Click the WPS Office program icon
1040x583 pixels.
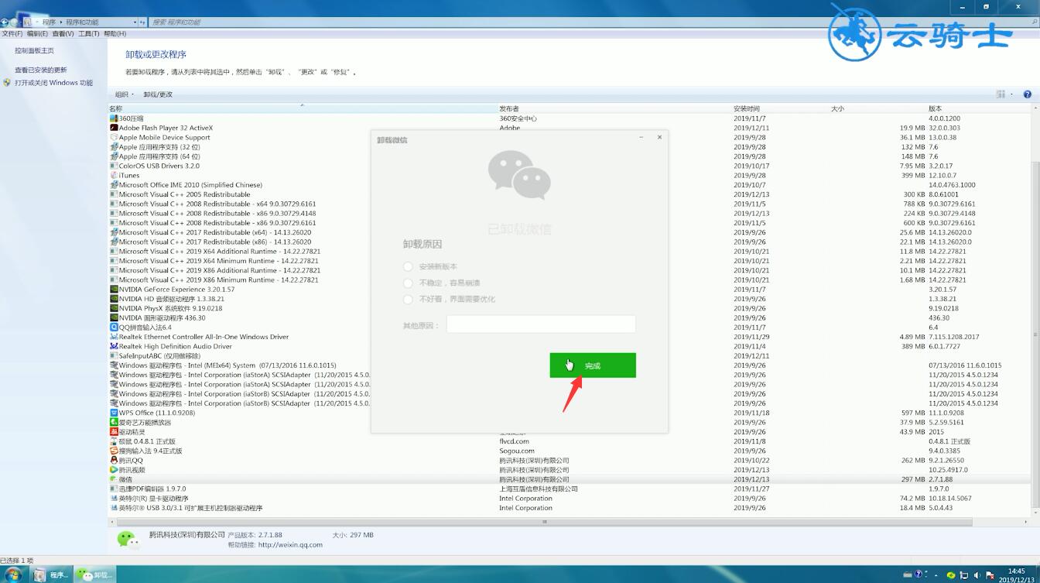tap(114, 413)
